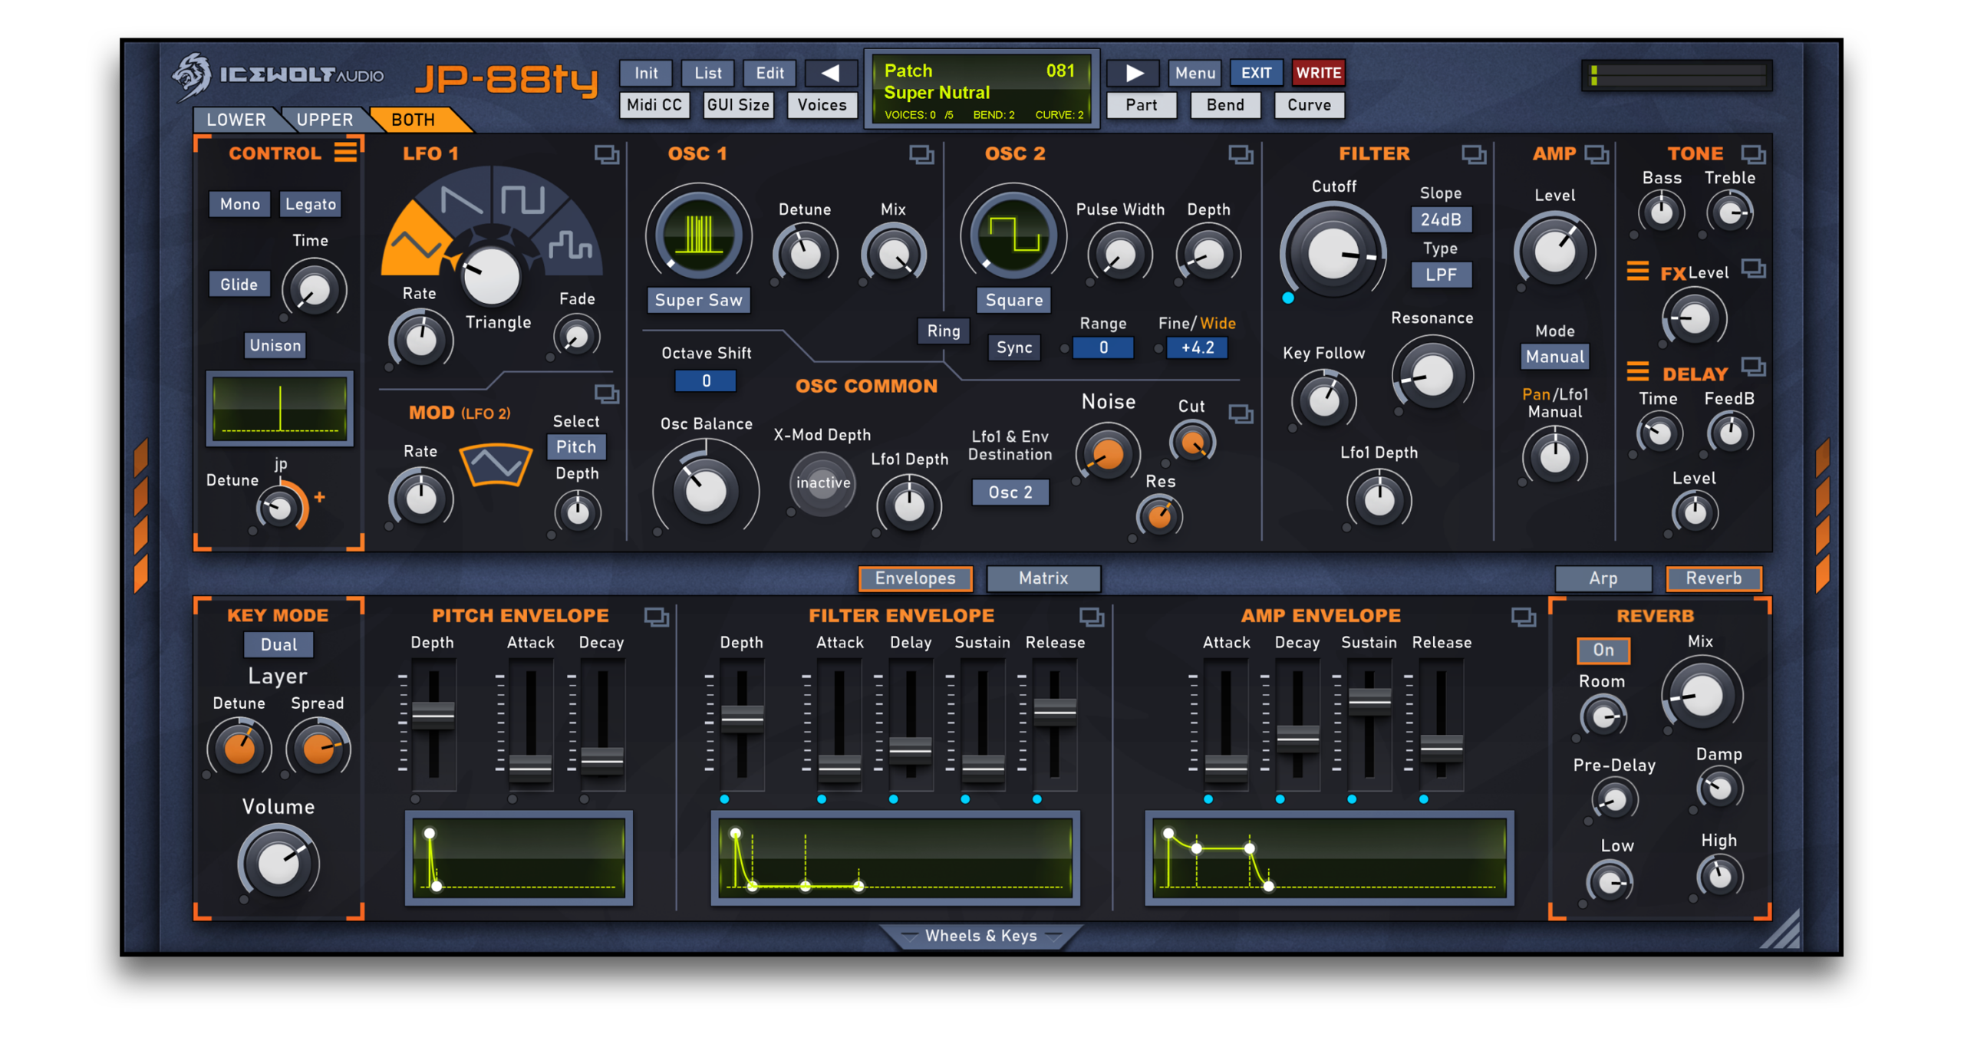This screenshot has height=1047, width=1964.
Task: Click the GUI Size button
Action: [x=737, y=105]
